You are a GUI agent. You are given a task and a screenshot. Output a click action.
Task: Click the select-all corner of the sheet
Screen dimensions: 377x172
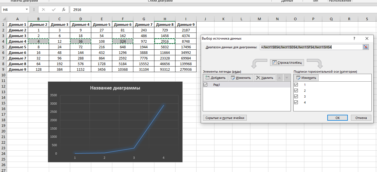[3, 19]
